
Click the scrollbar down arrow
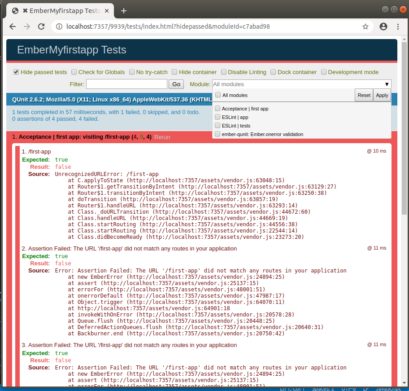coord(404,383)
